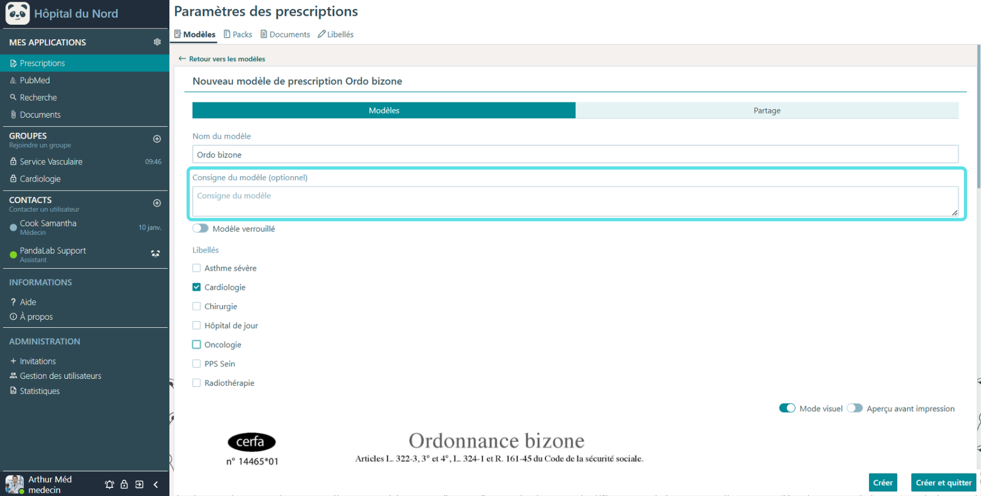The image size is (981, 496).
Task: Check the Oncologie checkbox
Action: pyautogui.click(x=196, y=344)
